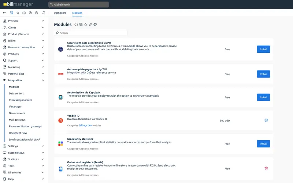Click the refresh icon next to Modules title
This screenshot has height=183, width=293.
pyautogui.click(x=76, y=25)
